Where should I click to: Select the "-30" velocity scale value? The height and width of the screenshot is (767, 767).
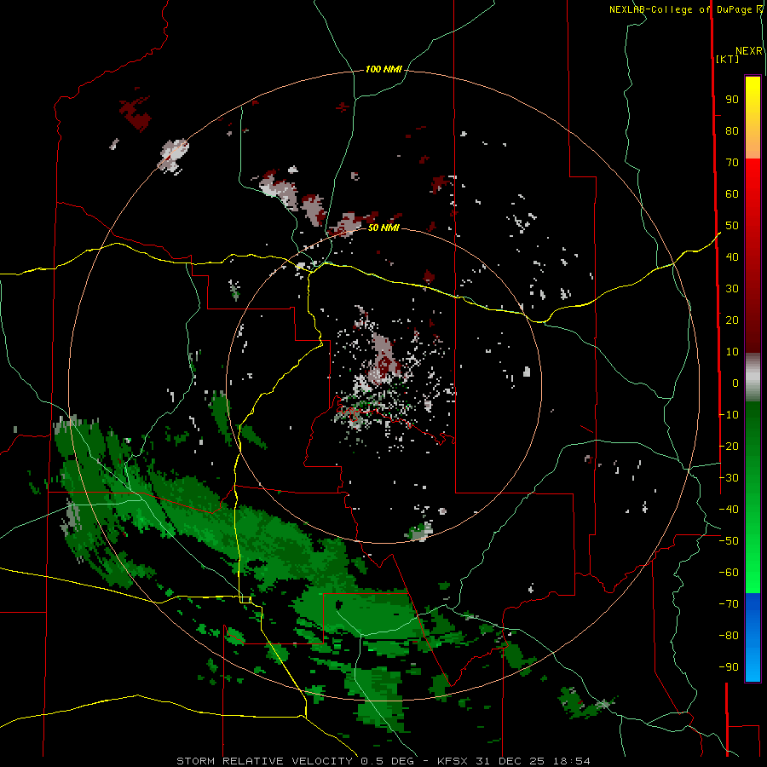[729, 478]
